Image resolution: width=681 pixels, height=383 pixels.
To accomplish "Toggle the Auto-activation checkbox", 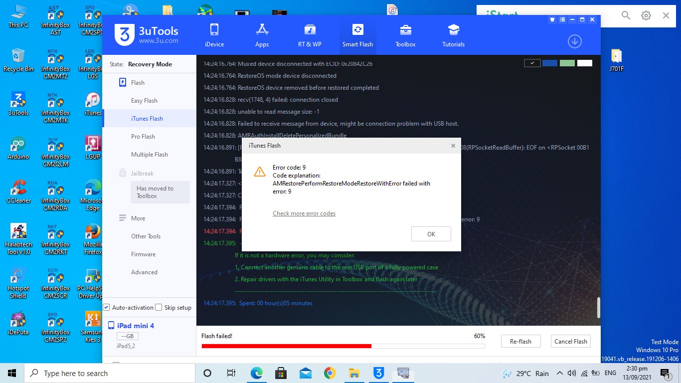I will (x=106, y=307).
